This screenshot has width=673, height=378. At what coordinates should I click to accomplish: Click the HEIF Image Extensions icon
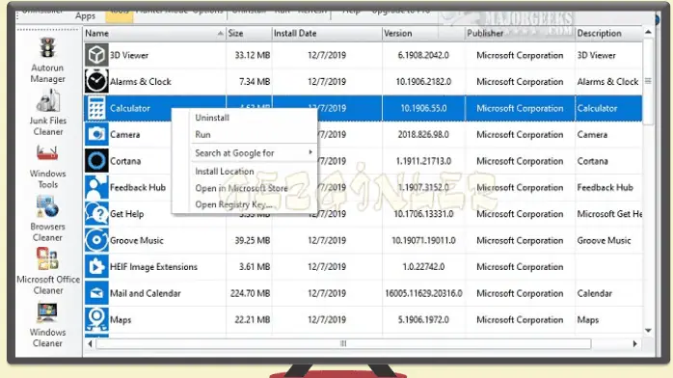[96, 266]
